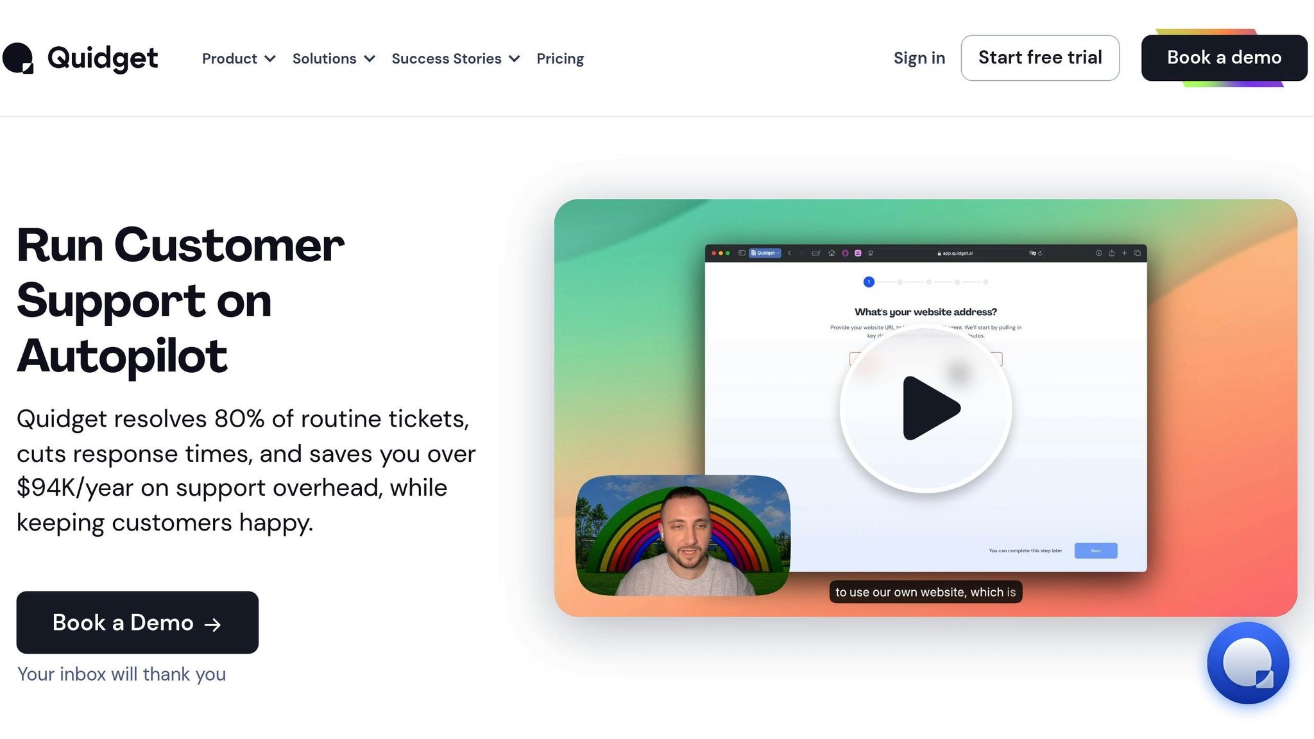The image size is (1314, 739).
Task: Open the blue chat widget bubble
Action: [1248, 663]
